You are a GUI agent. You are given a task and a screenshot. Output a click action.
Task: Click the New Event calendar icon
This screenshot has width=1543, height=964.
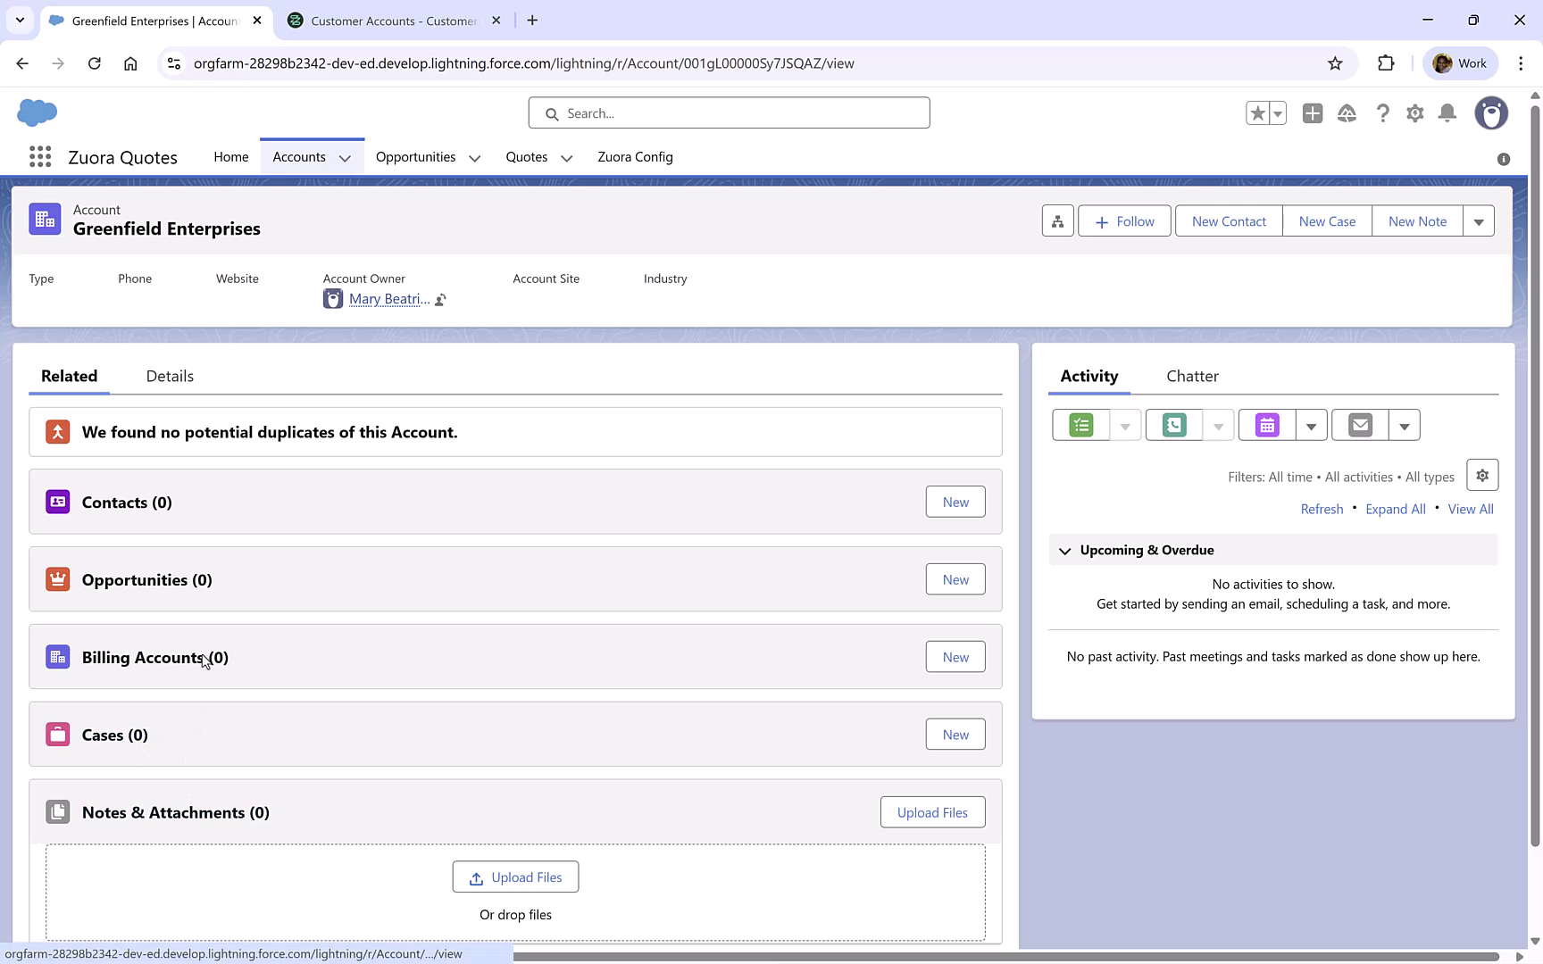[x=1266, y=425]
